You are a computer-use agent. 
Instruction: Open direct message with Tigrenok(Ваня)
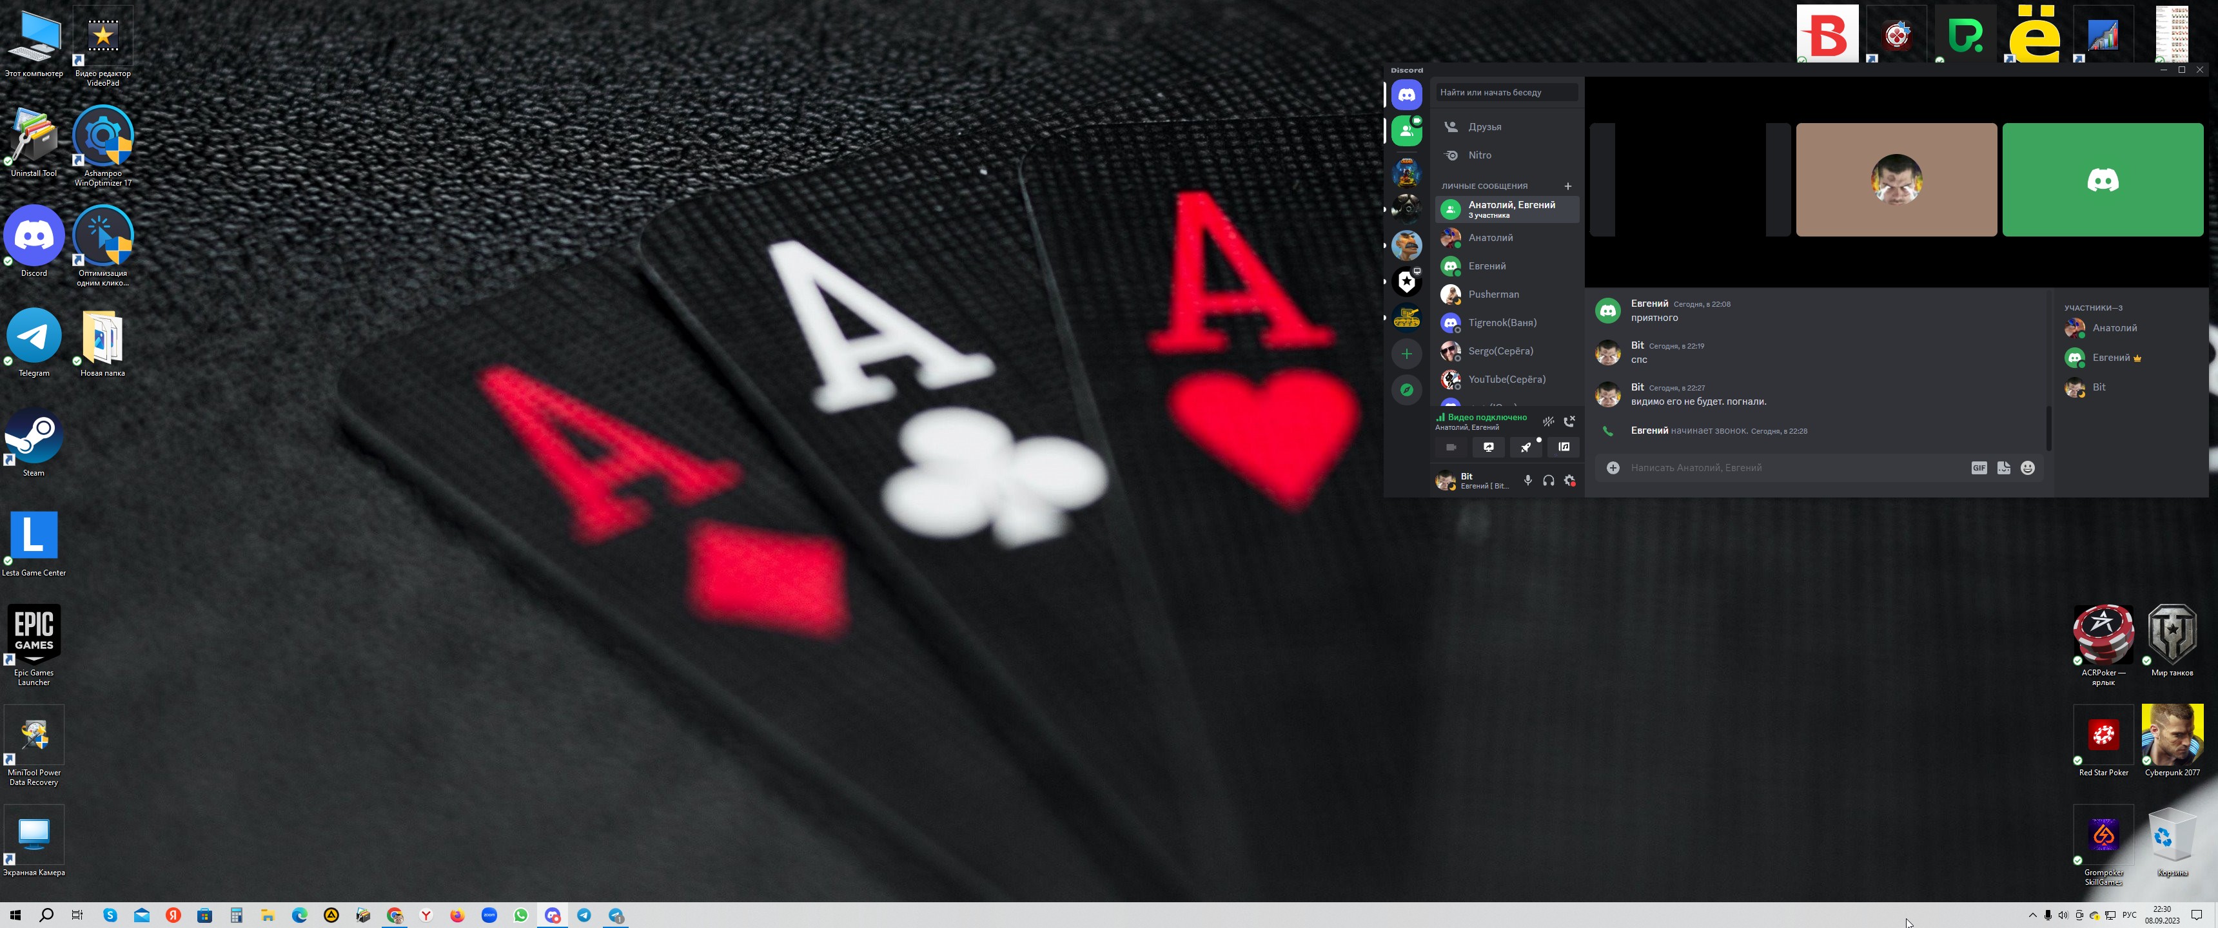click(1507, 323)
